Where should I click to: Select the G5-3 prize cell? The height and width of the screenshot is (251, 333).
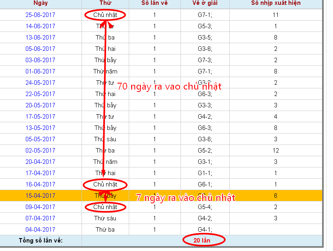(x=205, y=26)
